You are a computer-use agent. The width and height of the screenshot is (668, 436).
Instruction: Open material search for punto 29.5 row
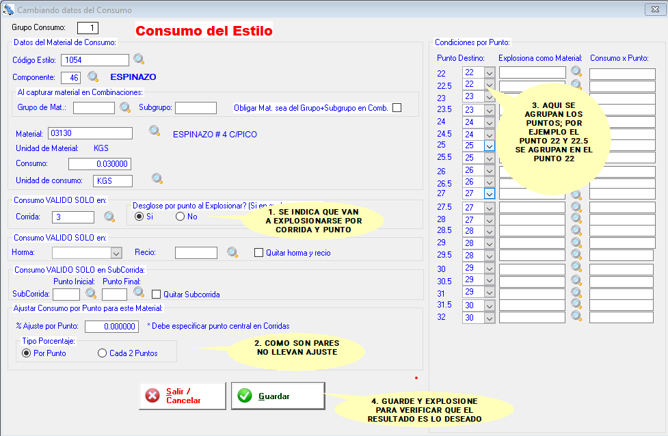tap(576, 254)
